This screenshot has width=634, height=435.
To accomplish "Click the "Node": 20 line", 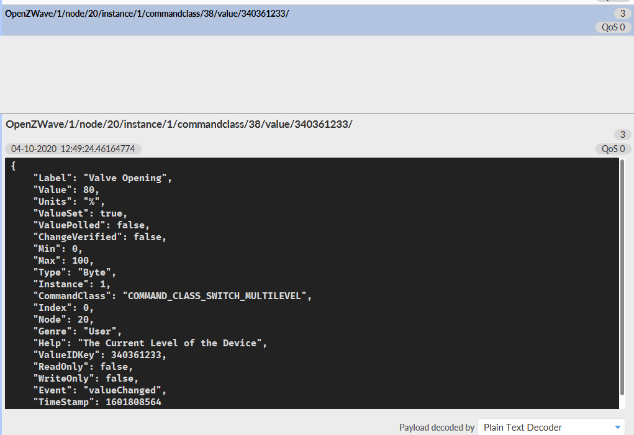I will (63, 320).
